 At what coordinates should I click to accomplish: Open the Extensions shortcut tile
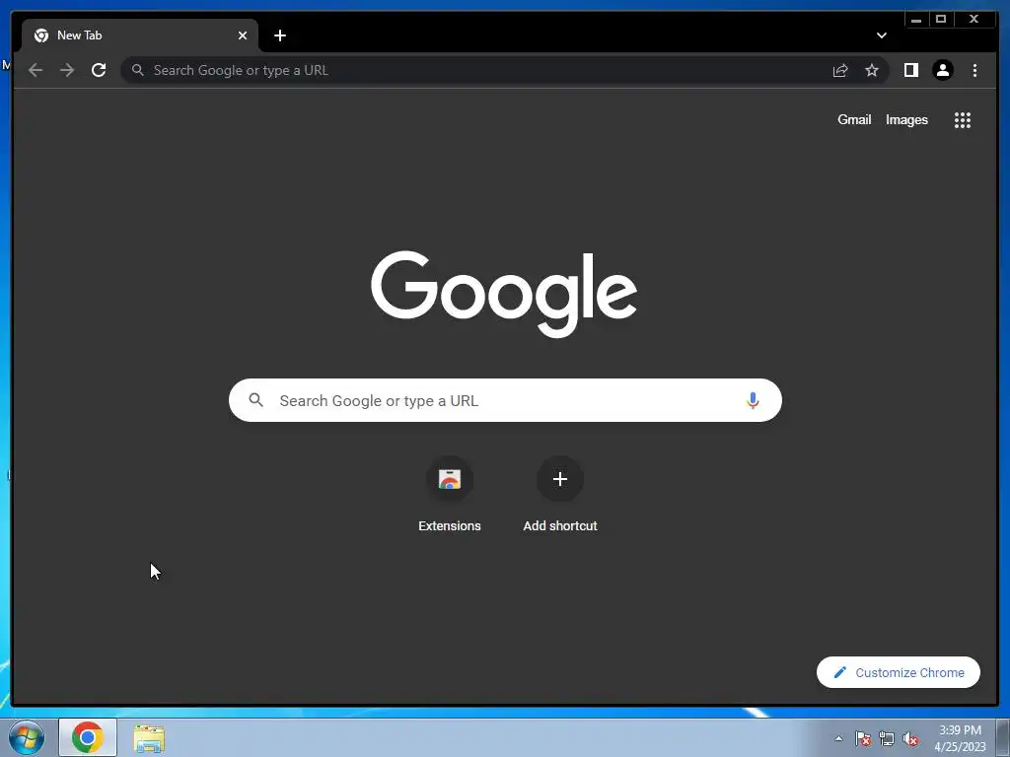[x=450, y=494]
